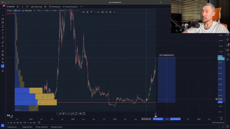Open the emoji and icons tool

(x=3, y=37)
